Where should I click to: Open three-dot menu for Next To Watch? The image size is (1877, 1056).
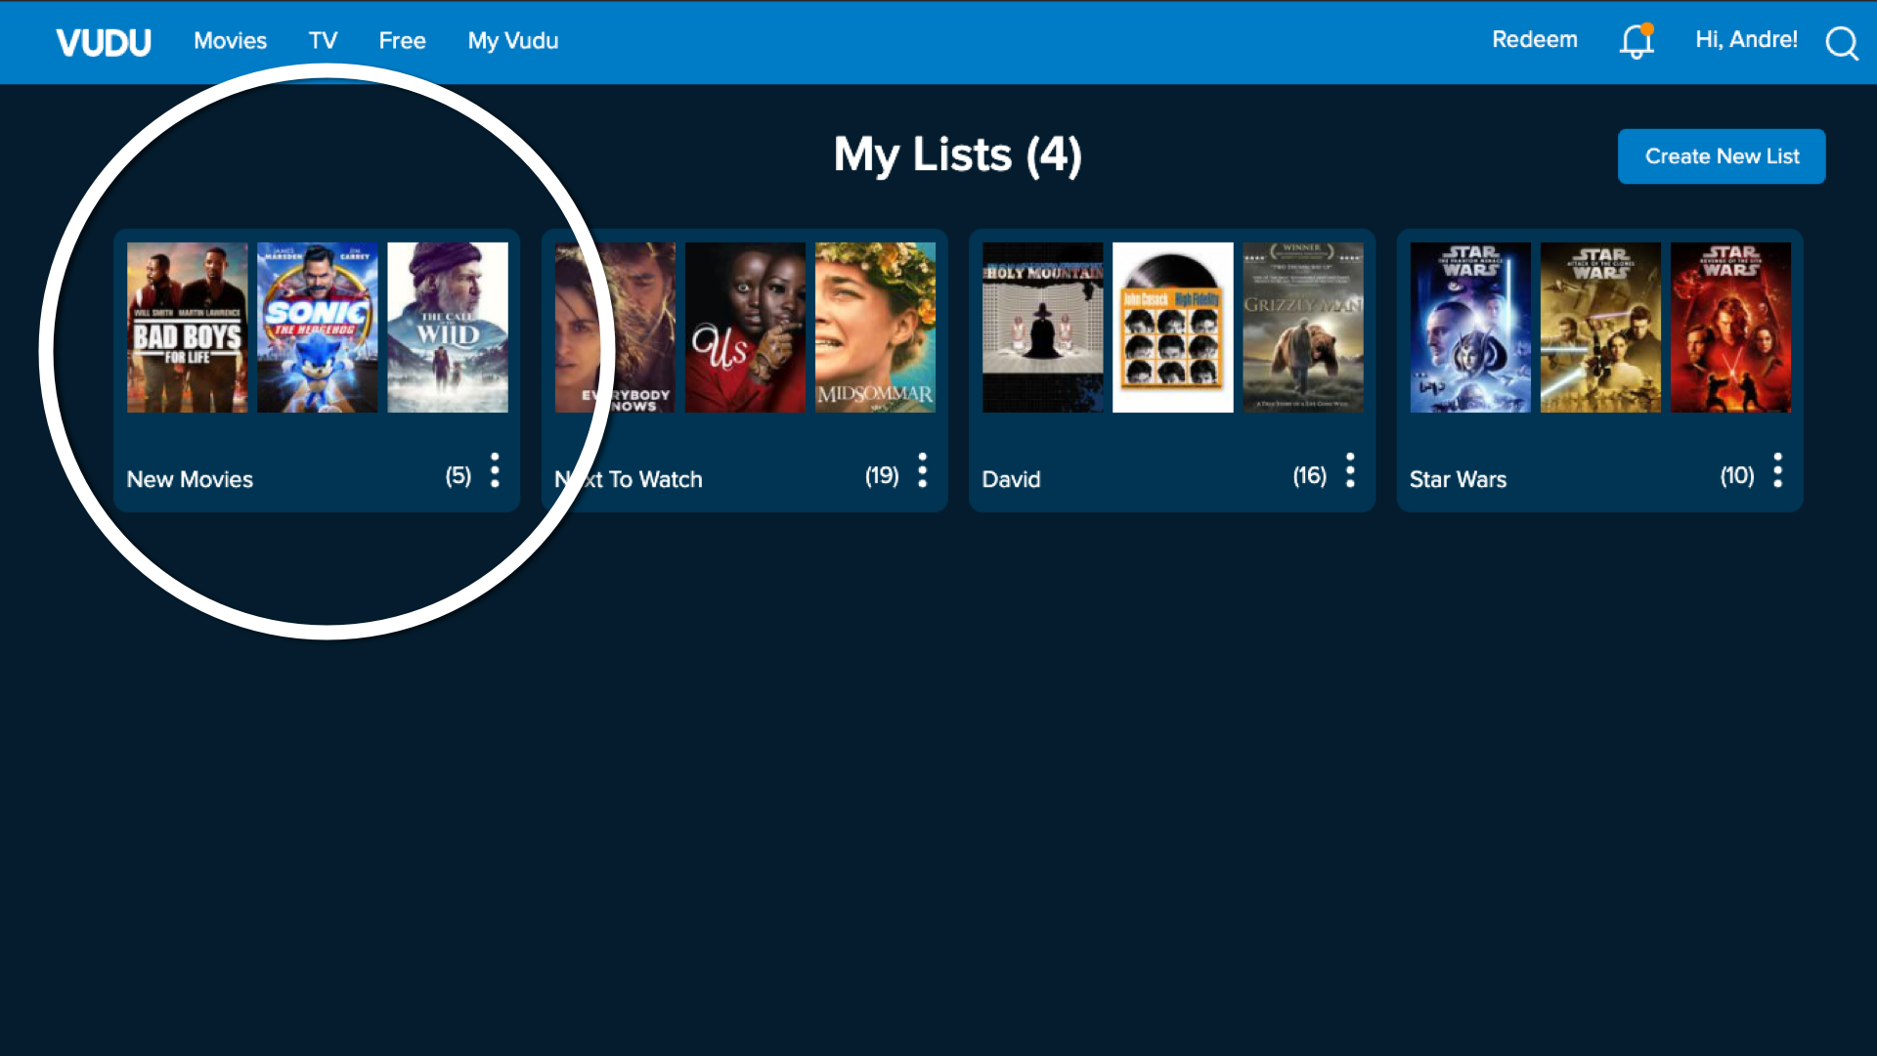pyautogui.click(x=922, y=471)
